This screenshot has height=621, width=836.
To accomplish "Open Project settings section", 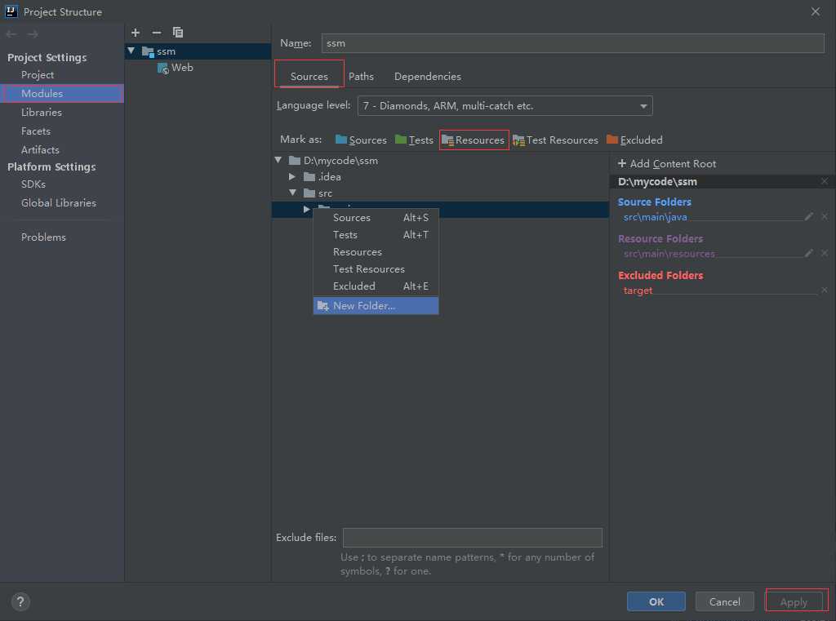I will click(38, 74).
